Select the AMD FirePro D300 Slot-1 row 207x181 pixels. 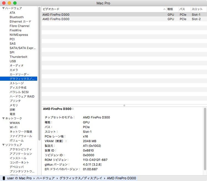(124, 15)
